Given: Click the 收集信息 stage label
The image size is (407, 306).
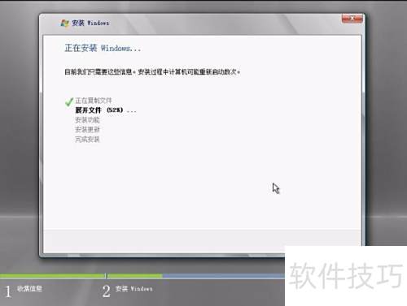Looking at the screenshot, I should click(x=29, y=289).
